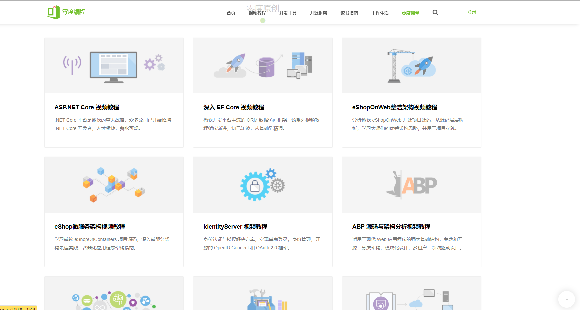Image resolution: width=580 pixels, height=310 pixels.
Task: Select the 零度课堂 menu item
Action: (x=411, y=13)
